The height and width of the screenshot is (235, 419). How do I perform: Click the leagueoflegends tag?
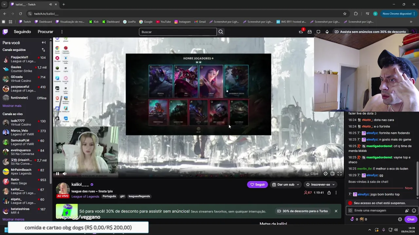coord(139,196)
